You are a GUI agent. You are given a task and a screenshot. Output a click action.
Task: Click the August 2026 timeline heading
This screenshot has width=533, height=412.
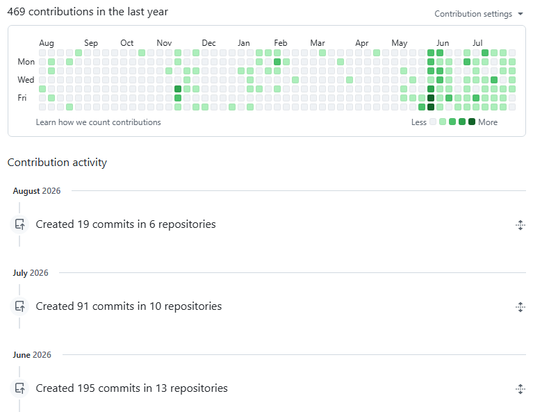tap(37, 191)
